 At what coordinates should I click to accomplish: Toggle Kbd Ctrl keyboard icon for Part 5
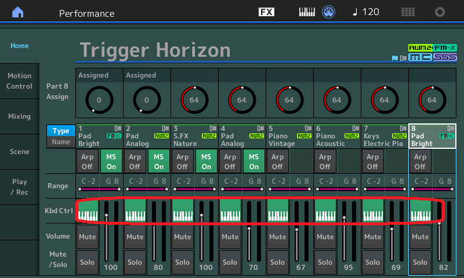click(278, 211)
